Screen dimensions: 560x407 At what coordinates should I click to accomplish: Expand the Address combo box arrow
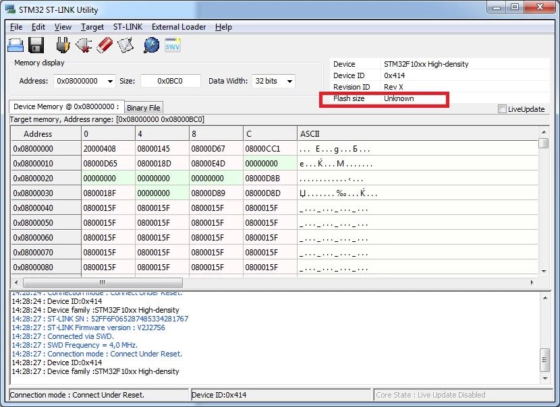(110, 82)
